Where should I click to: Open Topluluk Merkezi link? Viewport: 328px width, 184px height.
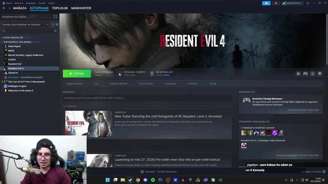(119, 84)
